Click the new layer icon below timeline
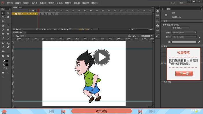Image resolution: width=203 pixels, height=114 pixels. point(14,29)
